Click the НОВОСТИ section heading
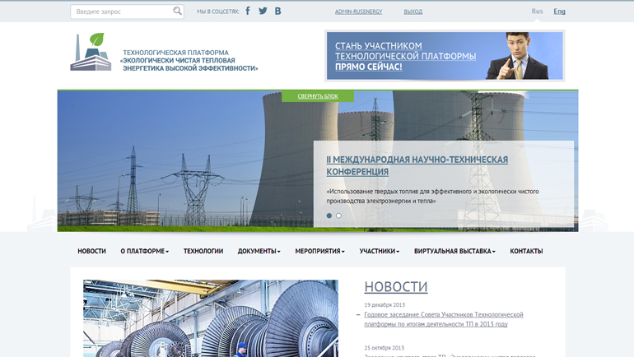634x357 pixels. [x=396, y=287]
